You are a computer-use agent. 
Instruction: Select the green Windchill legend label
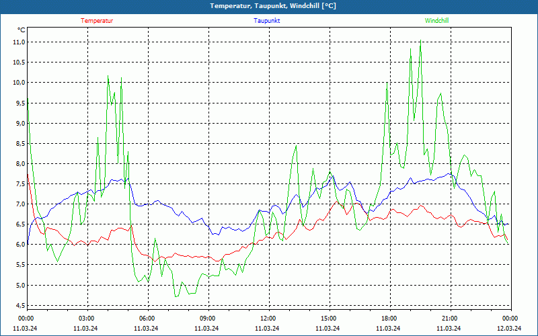coord(436,21)
